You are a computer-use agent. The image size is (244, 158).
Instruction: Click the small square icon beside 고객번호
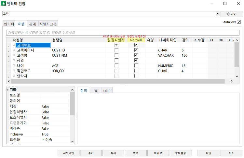pos(14,45)
